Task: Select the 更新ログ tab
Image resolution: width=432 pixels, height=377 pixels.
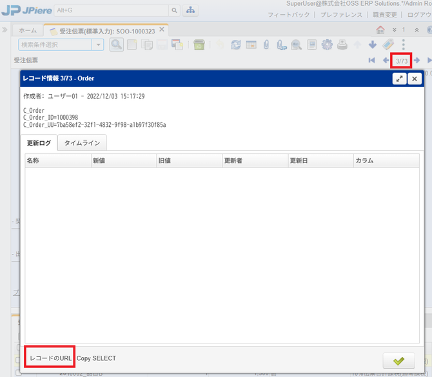Action: point(39,142)
